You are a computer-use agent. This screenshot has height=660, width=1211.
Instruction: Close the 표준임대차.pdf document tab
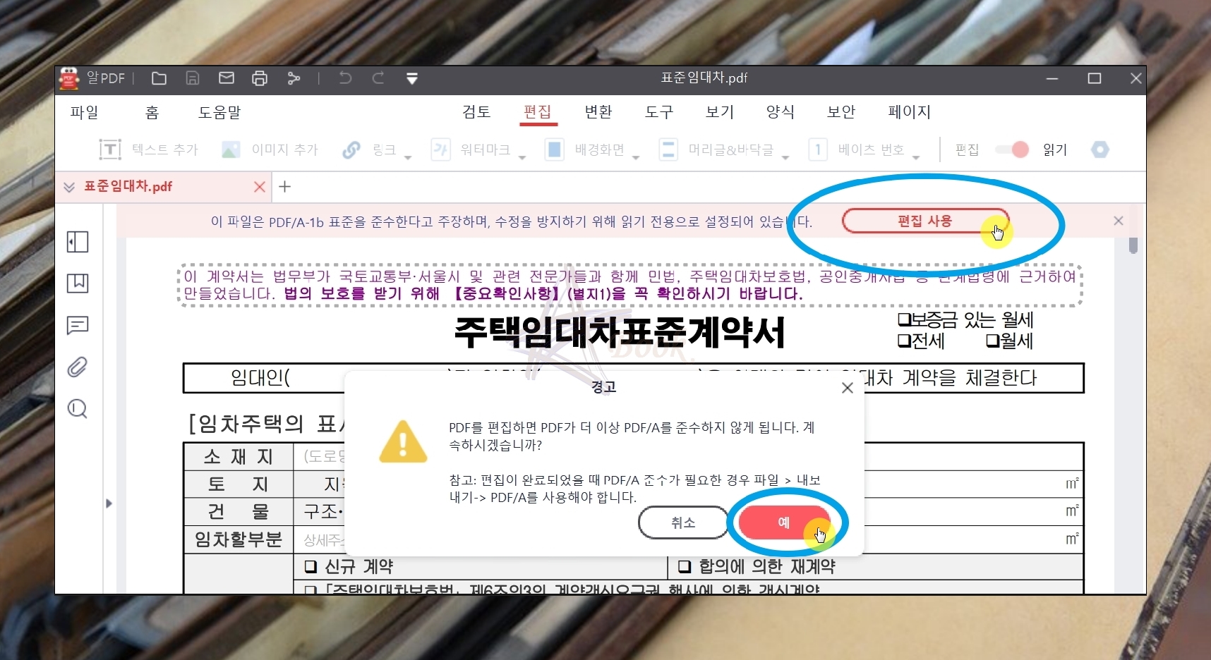(x=260, y=187)
